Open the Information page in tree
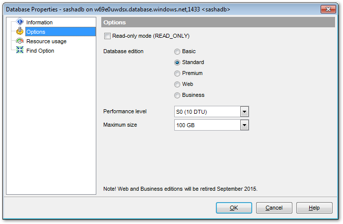The image size is (343, 224). (x=39, y=22)
